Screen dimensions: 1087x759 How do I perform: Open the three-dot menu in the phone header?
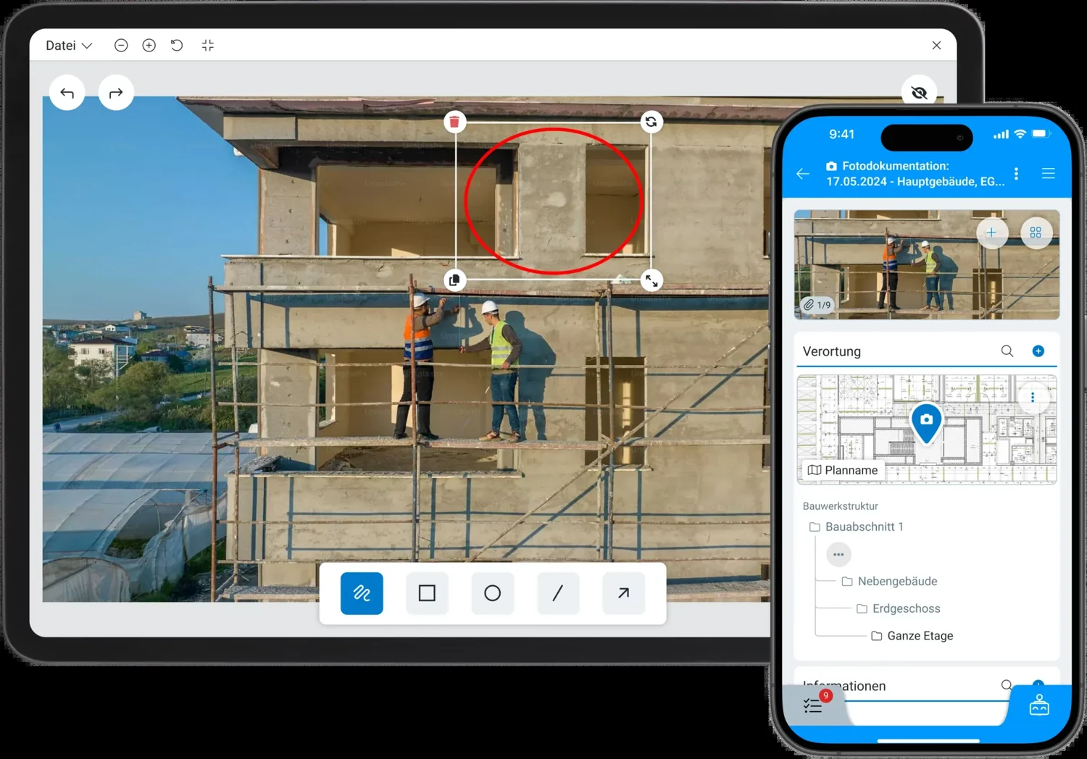(1017, 174)
